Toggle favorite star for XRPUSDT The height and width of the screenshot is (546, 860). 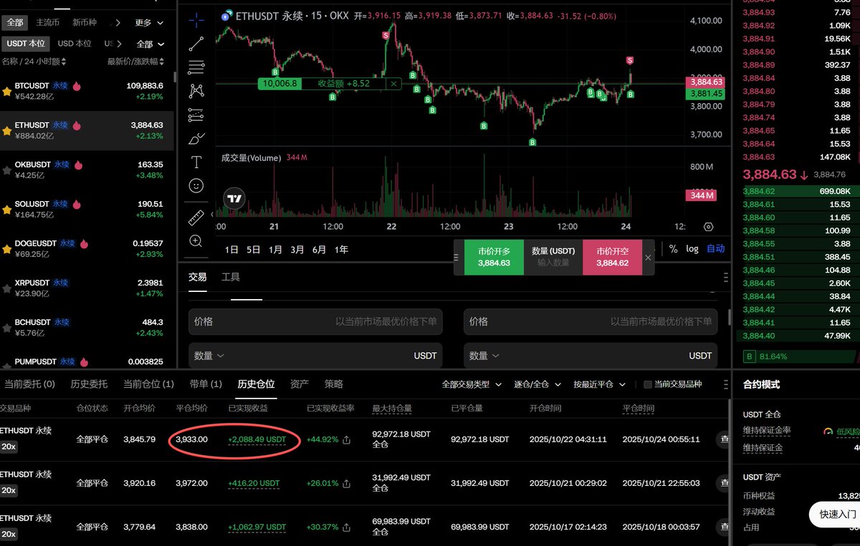tap(7, 288)
